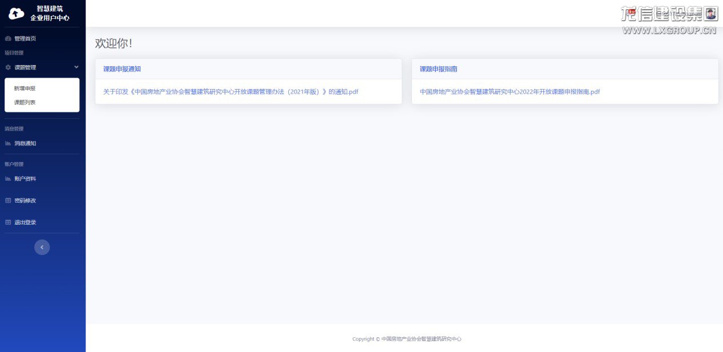The width and height of the screenshot is (723, 352).
Task: Collapse the sidebar with the round arrow button
Action: coord(42,247)
